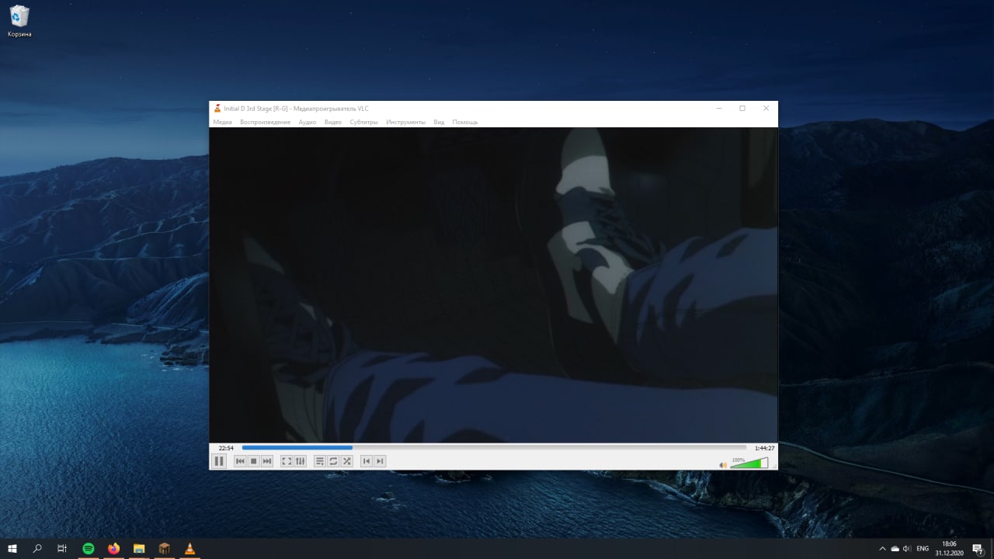Open the Аудио menu

pos(308,122)
